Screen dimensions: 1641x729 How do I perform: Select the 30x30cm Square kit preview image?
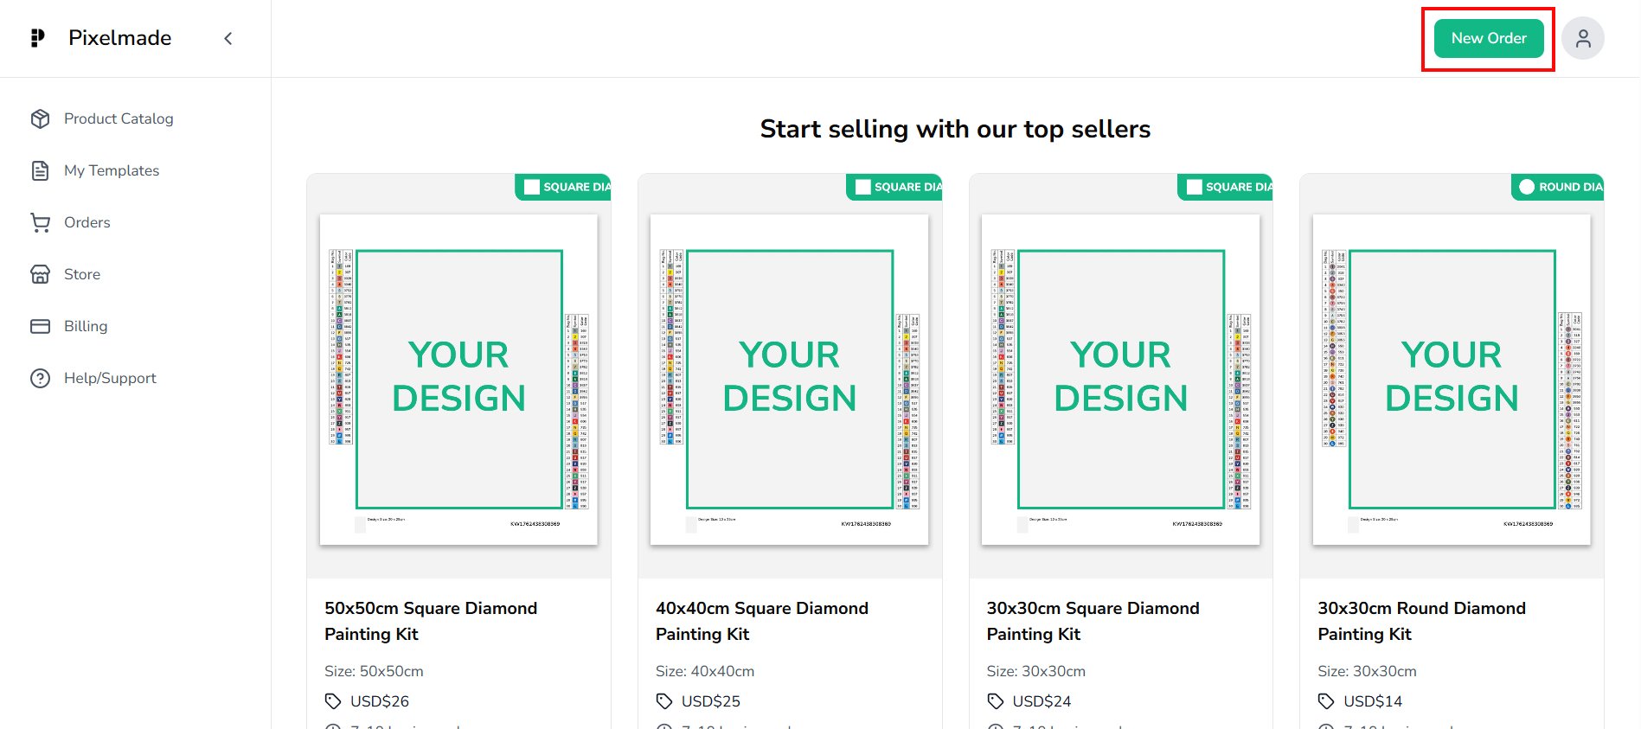(x=1120, y=380)
